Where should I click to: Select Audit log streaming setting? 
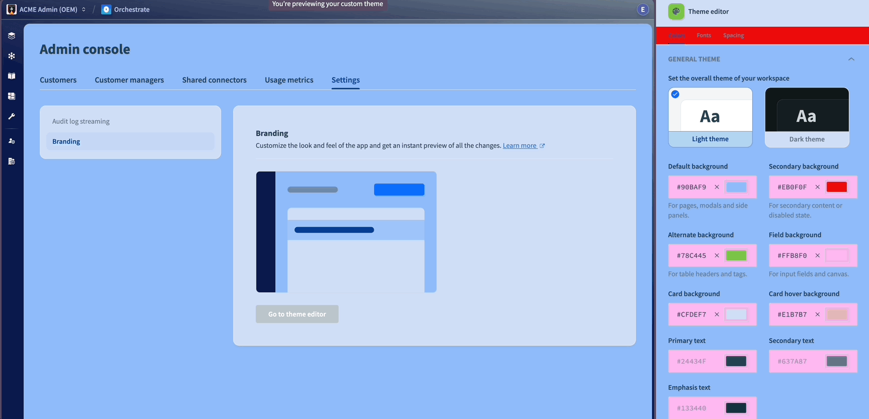(81, 121)
